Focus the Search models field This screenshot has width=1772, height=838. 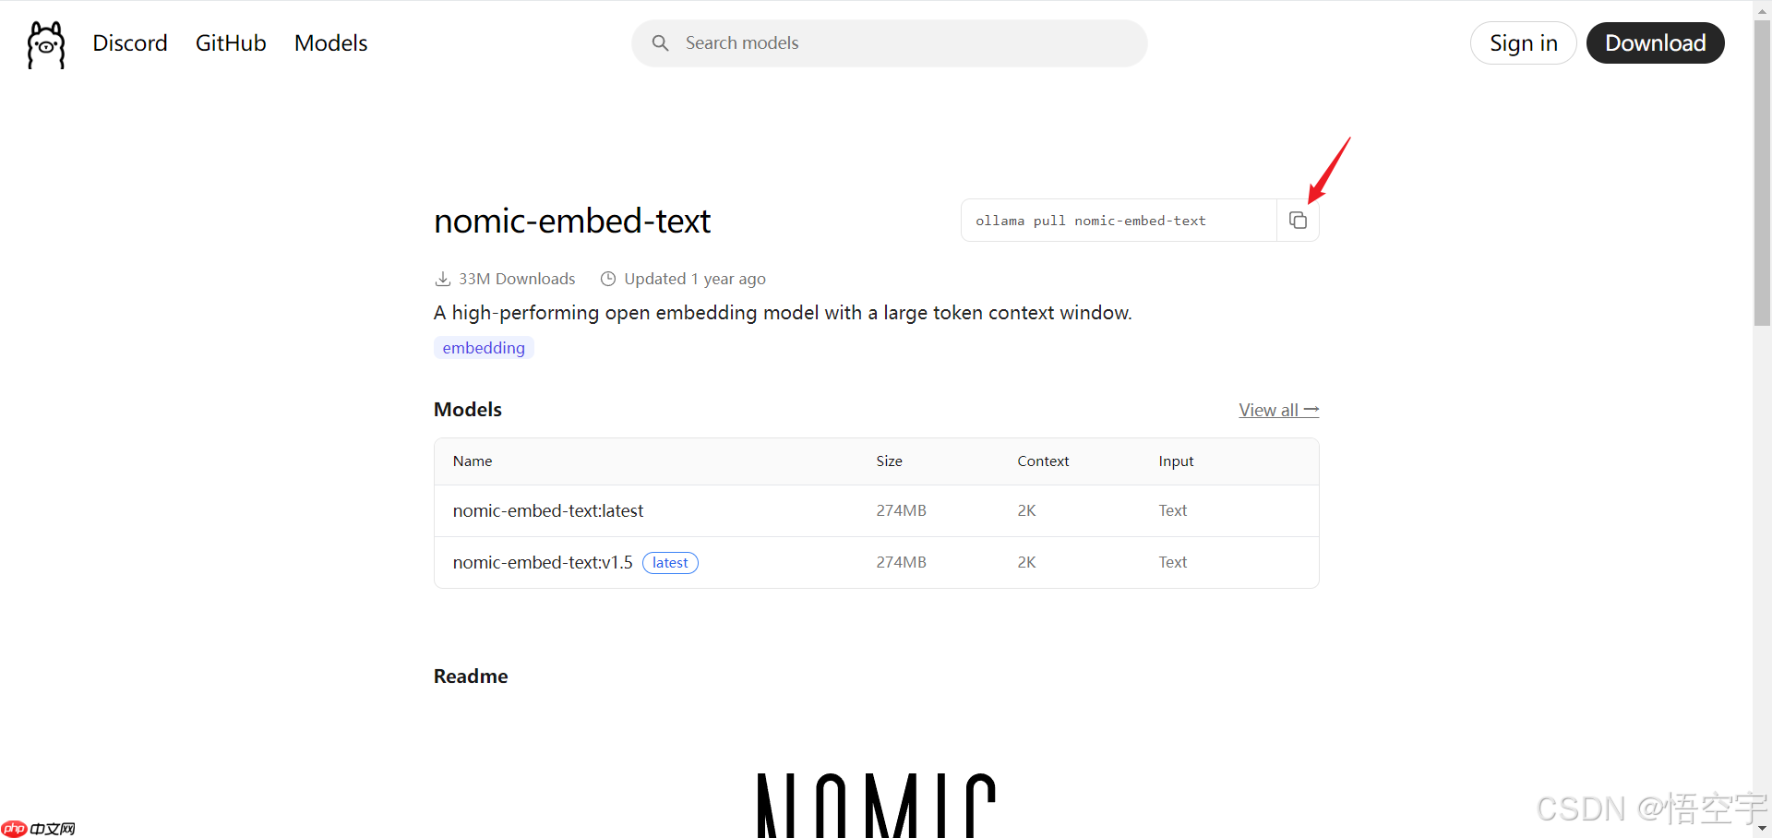pos(904,43)
